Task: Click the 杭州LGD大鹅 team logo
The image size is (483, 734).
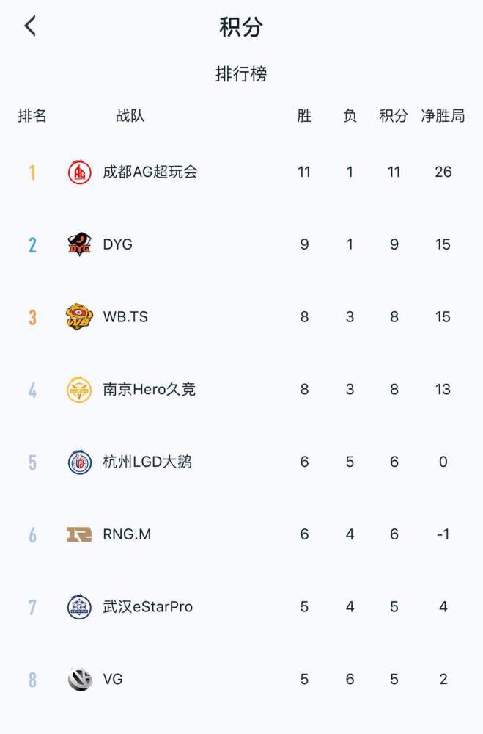Action: coord(80,462)
